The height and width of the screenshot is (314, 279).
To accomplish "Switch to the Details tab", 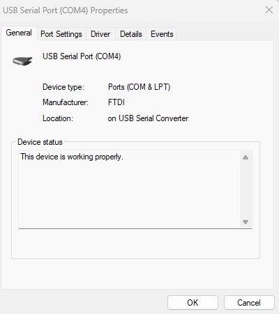I will (x=131, y=34).
